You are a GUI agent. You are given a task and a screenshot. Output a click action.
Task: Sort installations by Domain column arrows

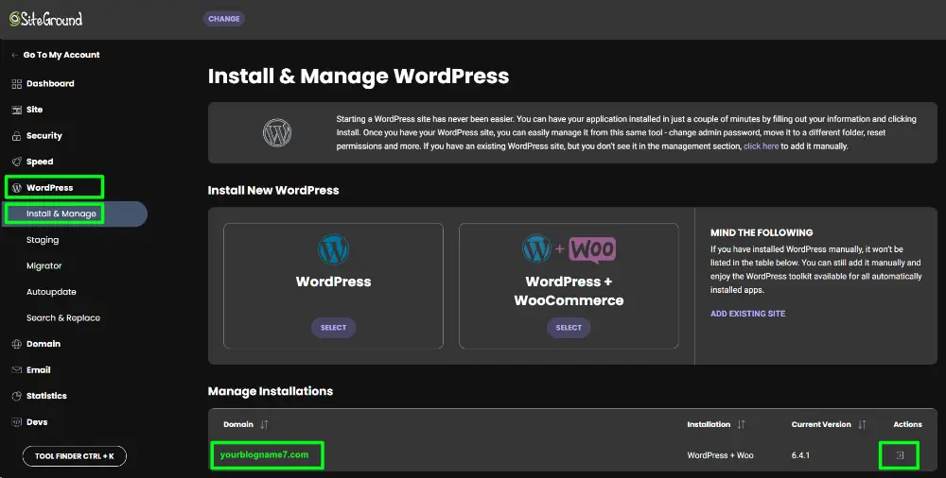click(x=264, y=425)
